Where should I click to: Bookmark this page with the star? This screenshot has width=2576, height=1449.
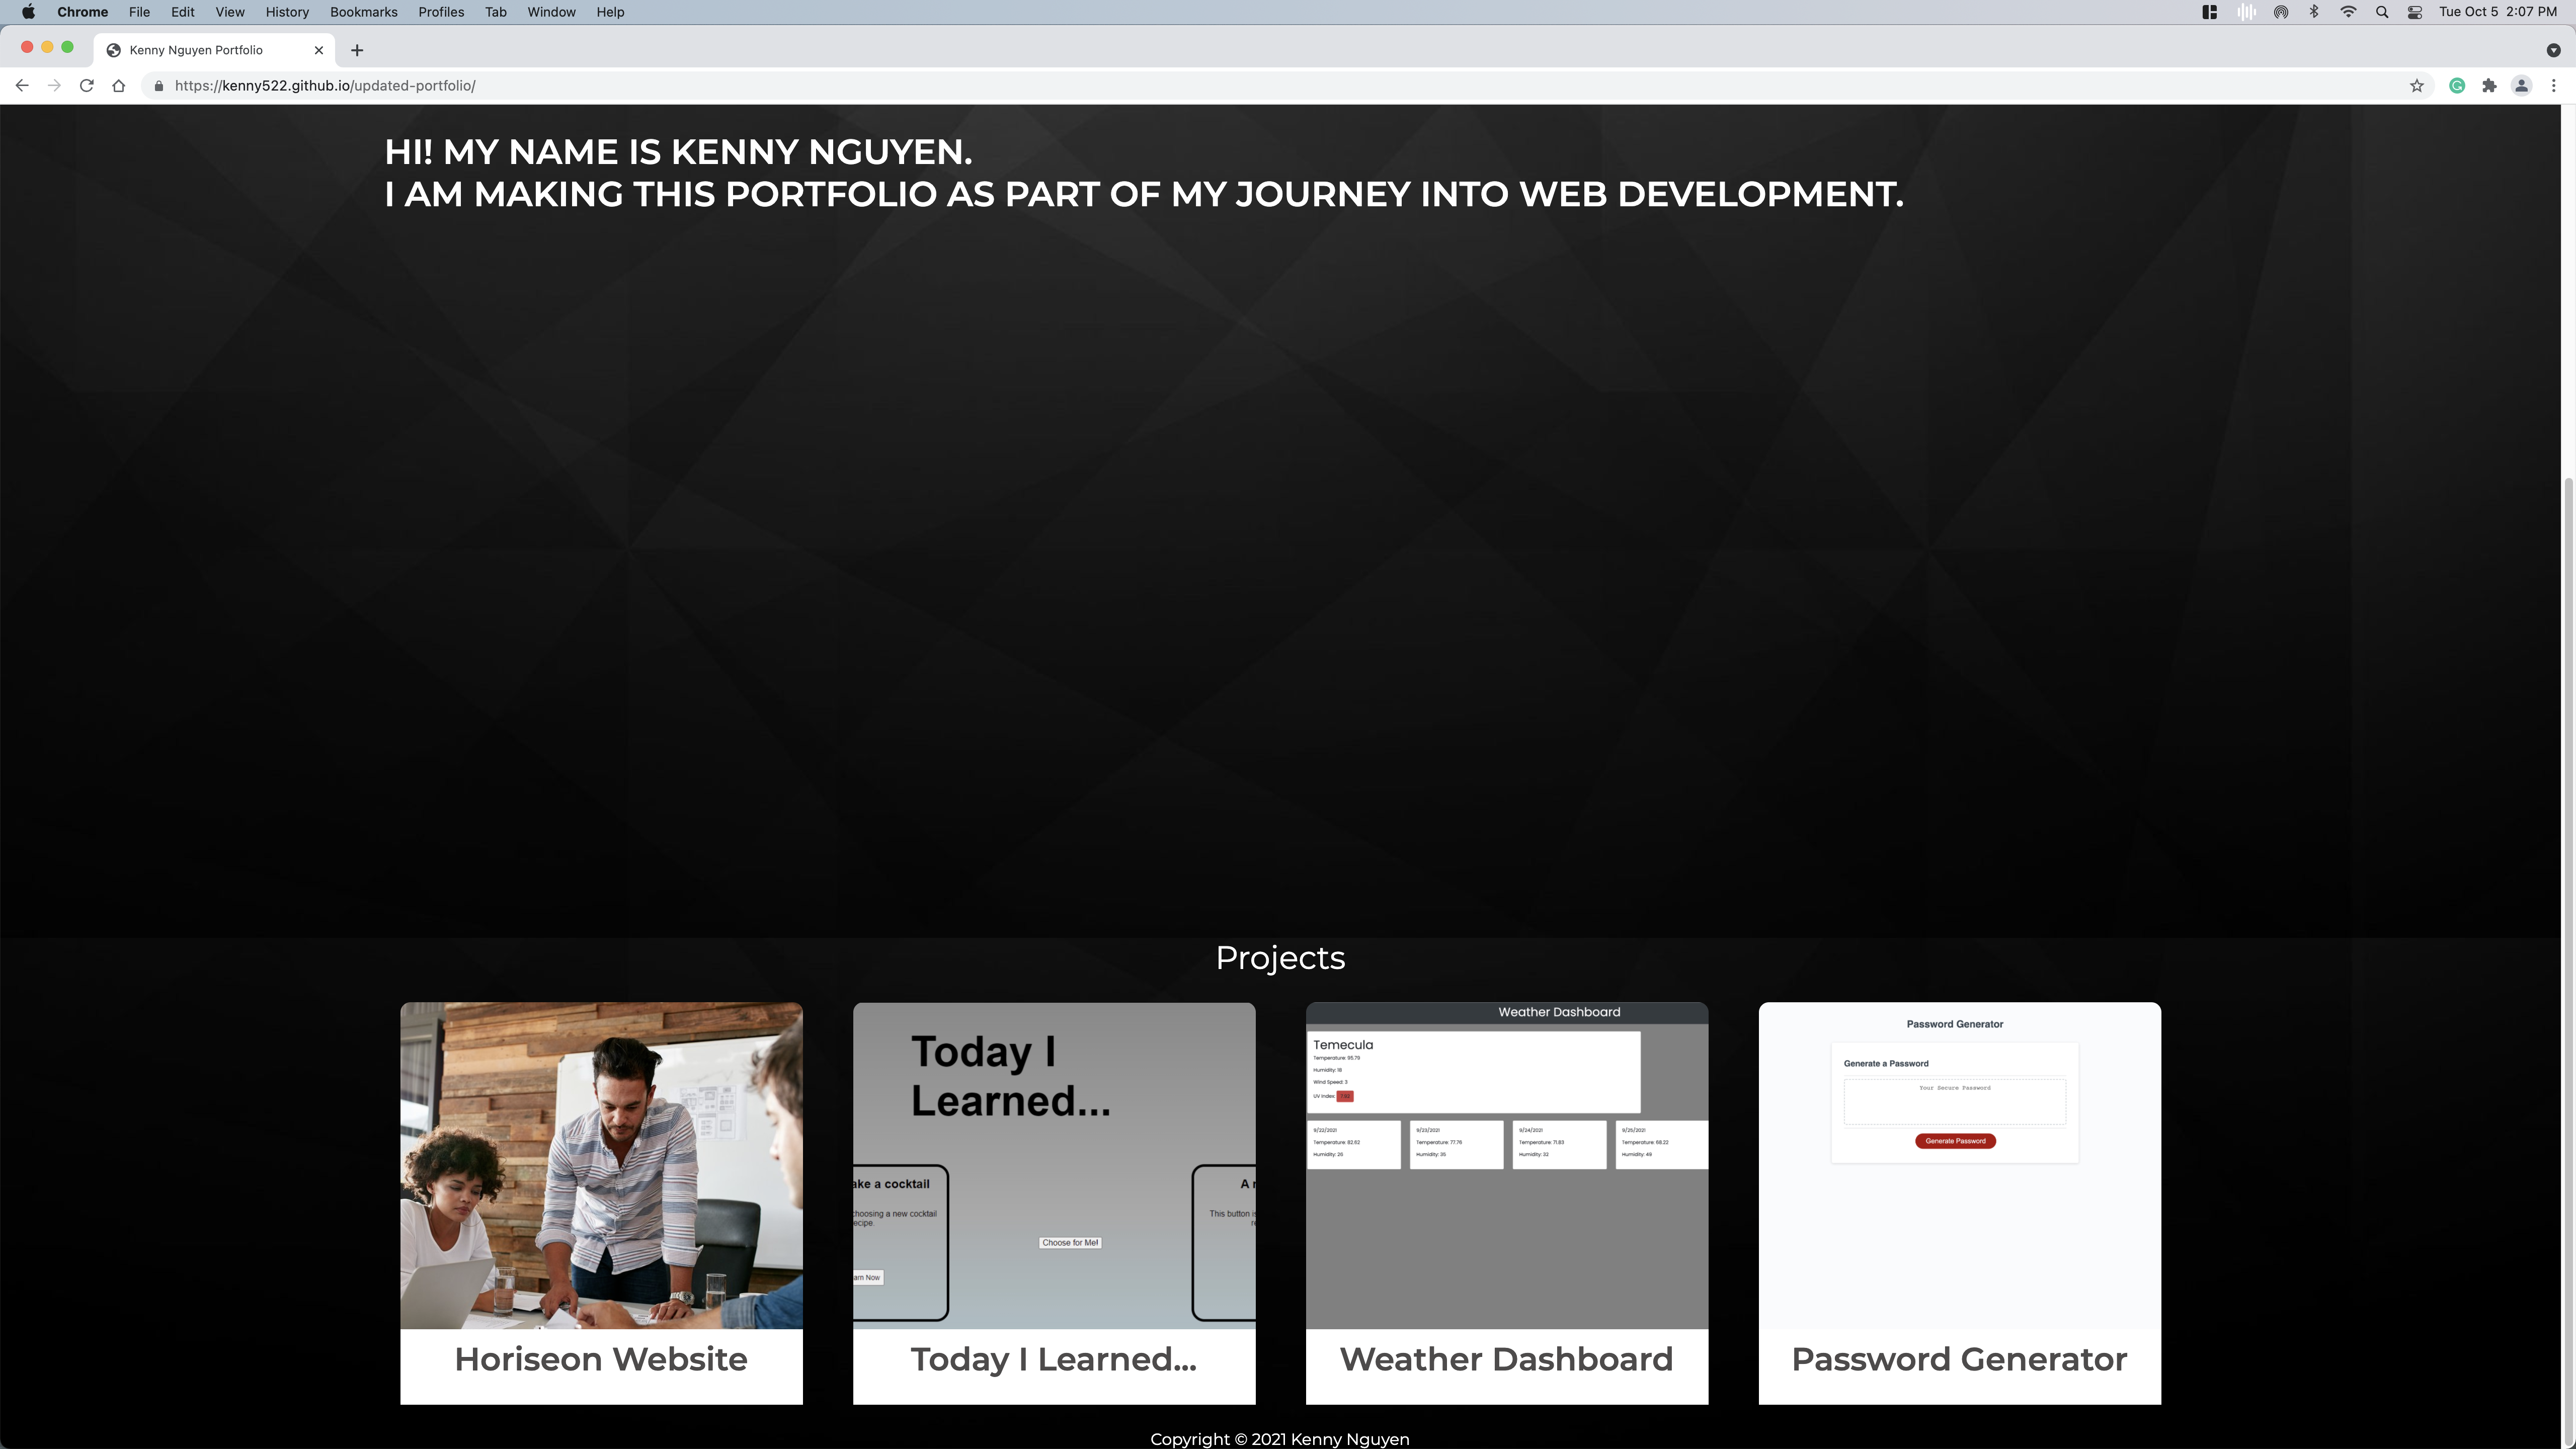(x=2417, y=86)
